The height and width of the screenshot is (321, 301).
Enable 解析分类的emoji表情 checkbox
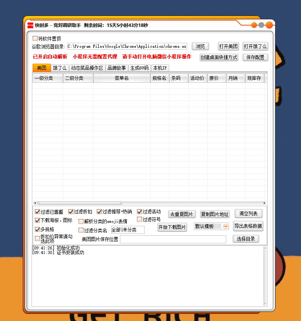pyautogui.click(x=81, y=221)
